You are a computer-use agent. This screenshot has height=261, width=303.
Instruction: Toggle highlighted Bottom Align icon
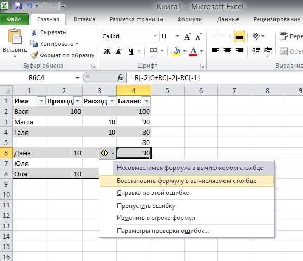point(240,36)
